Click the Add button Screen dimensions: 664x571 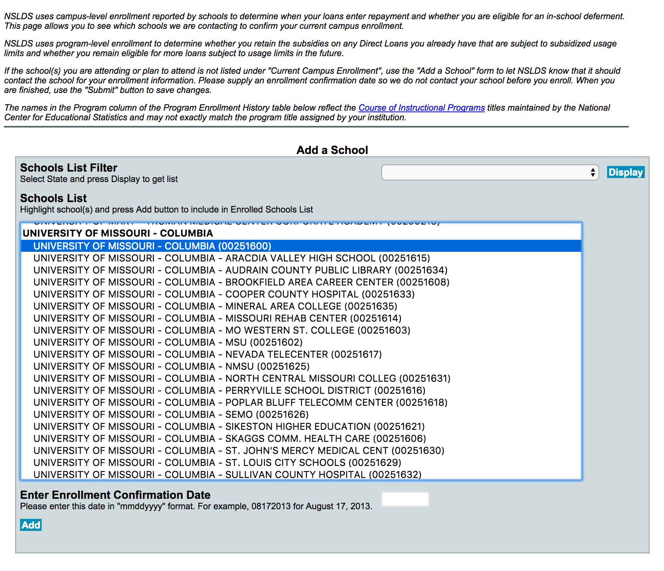point(31,525)
